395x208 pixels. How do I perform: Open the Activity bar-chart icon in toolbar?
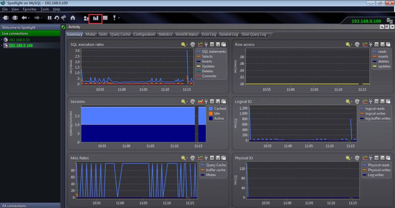[x=96, y=18]
